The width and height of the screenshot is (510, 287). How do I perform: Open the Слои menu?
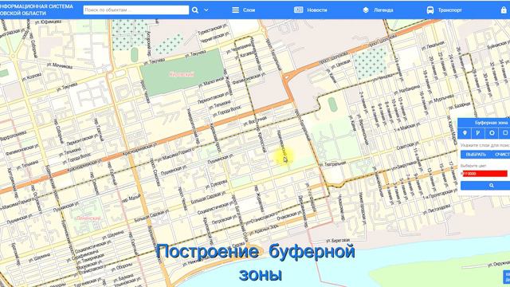click(x=244, y=10)
